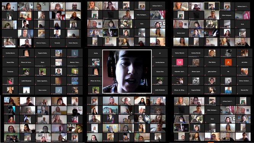Click muted microphone icon on gaby martinez tile
The image size is (254, 143).
pyautogui.click(x=205, y=75)
